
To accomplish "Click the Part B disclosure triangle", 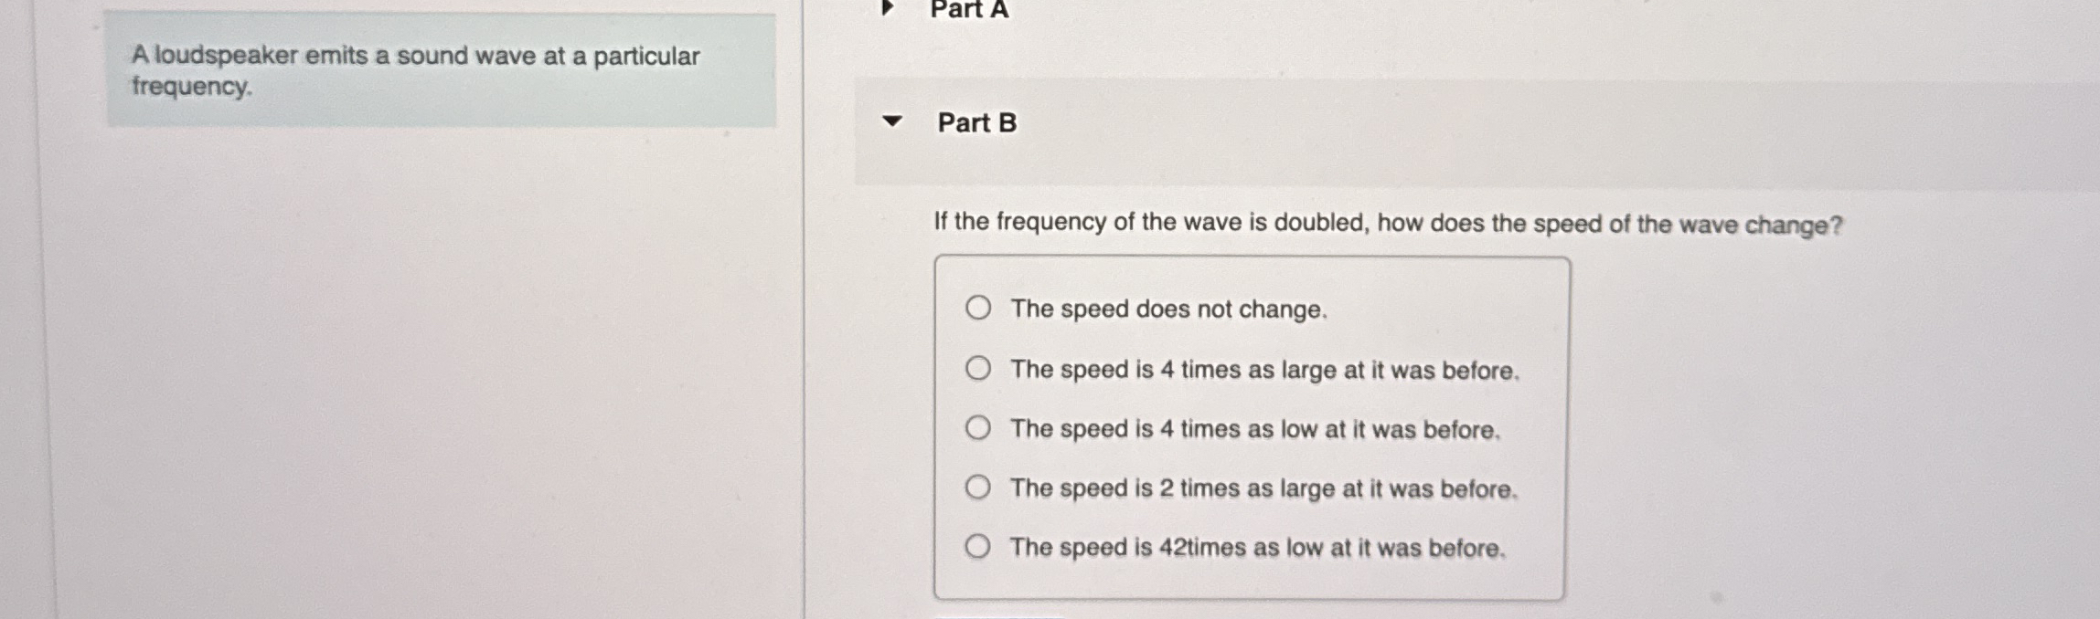I will click(x=893, y=121).
